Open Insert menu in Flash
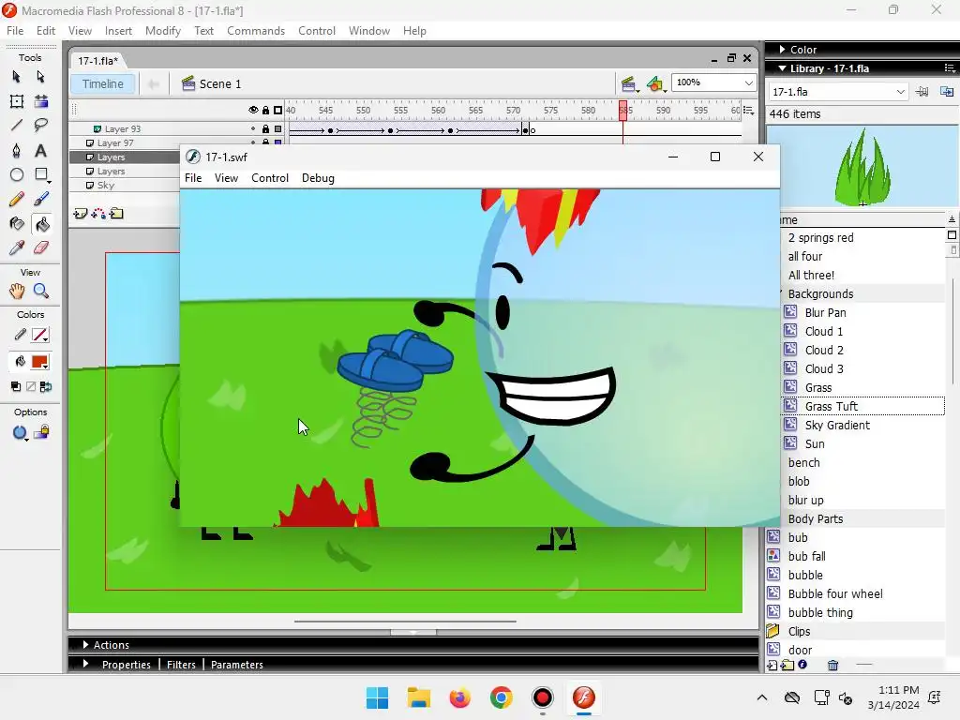The image size is (960, 720). coord(118,31)
